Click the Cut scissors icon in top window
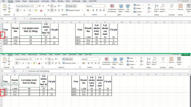Viewport: 191px width, 107px height. click(x=9, y=5)
